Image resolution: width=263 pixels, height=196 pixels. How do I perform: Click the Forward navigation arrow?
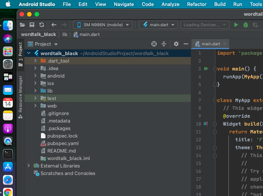click(x=64, y=25)
